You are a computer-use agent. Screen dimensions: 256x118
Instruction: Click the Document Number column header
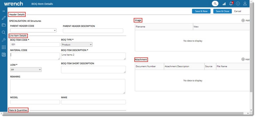click(x=149, y=66)
